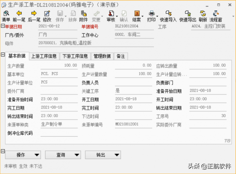
Task: Click the 完工日期 field
Action: tap(59, 108)
